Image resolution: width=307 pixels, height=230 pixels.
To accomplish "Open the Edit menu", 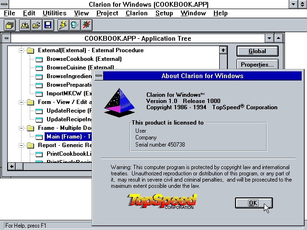I will point(29,13).
